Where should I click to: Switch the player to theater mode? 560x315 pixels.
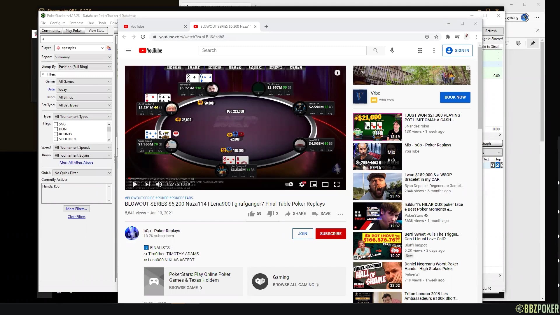[x=325, y=184]
